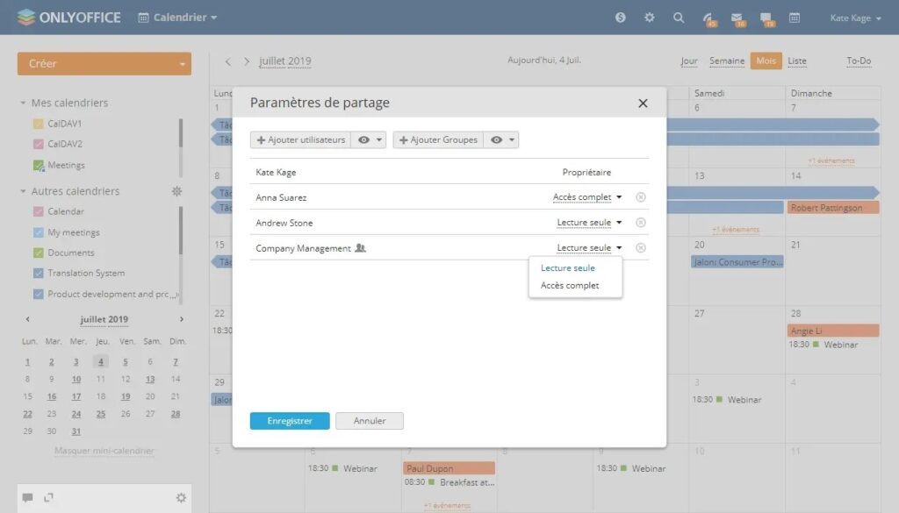The width and height of the screenshot is (899, 513).
Task: Open the Angie Li event on 28
Action: tap(833, 331)
